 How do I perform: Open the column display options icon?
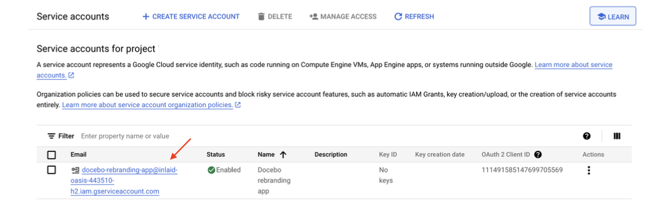pyautogui.click(x=617, y=136)
